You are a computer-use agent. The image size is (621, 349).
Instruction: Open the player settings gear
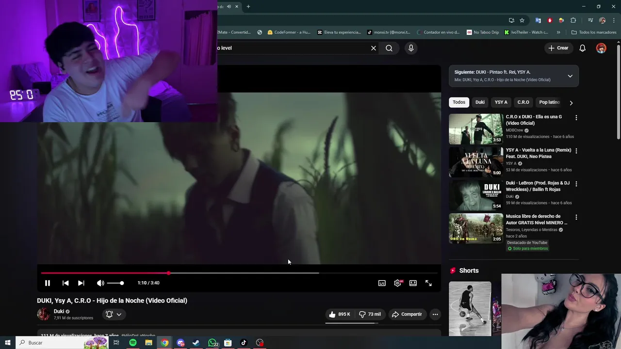tap(397, 283)
